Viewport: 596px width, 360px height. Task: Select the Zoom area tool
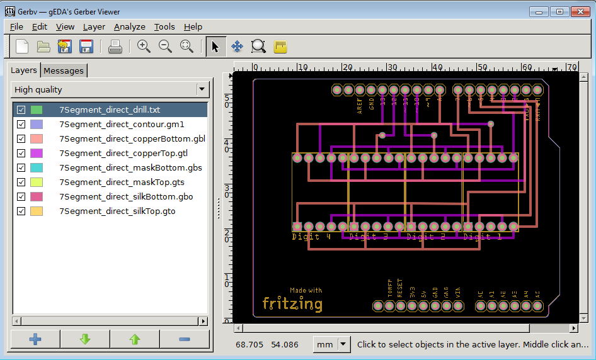[258, 47]
